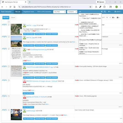Open the Registered Users tab

click(x=29, y=12)
